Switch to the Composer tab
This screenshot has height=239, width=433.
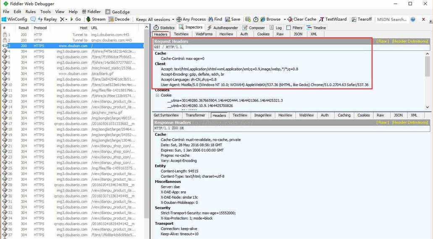coord(254,28)
